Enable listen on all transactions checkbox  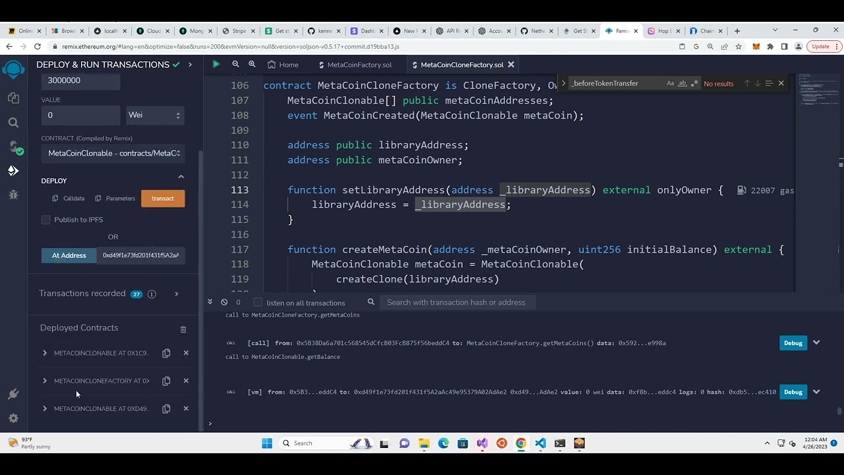(x=258, y=302)
